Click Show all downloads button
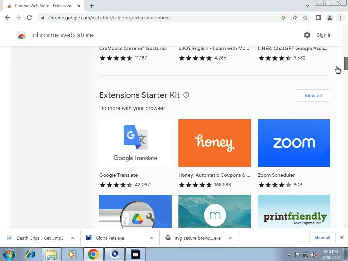 tap(322, 238)
